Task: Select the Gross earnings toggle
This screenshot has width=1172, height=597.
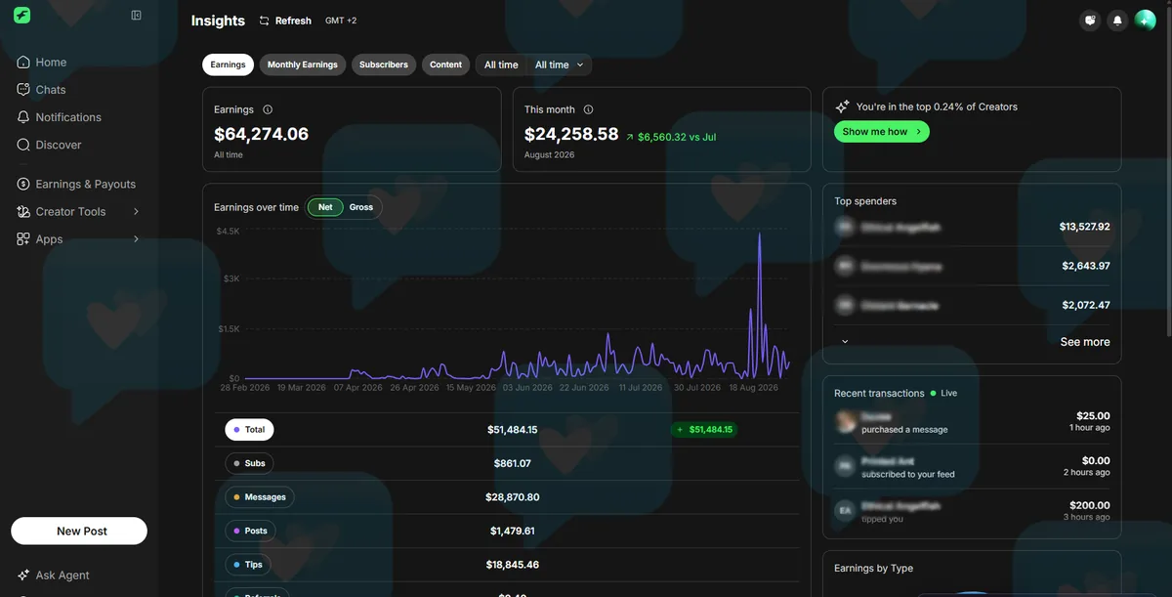Action: click(361, 207)
